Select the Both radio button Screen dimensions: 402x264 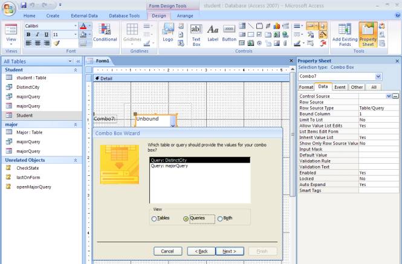click(x=220, y=219)
